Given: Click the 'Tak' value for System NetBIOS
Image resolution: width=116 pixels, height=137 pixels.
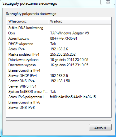Looking at the screenshot, I should click(x=53, y=92).
